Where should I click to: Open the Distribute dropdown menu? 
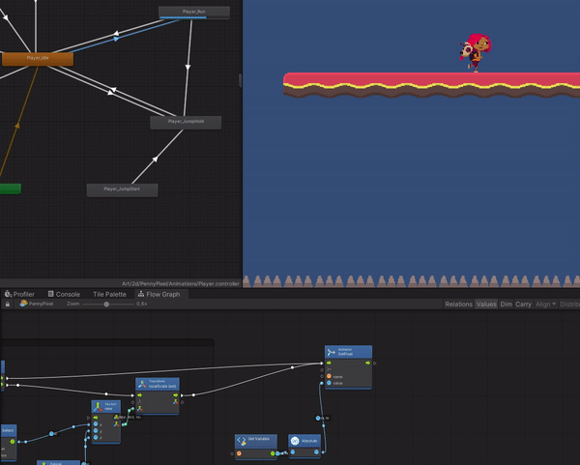point(570,305)
